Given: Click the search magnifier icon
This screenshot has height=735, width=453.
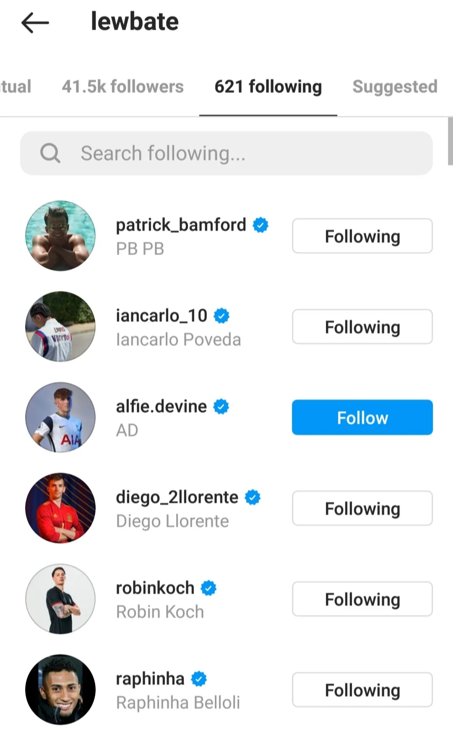Looking at the screenshot, I should click(50, 153).
